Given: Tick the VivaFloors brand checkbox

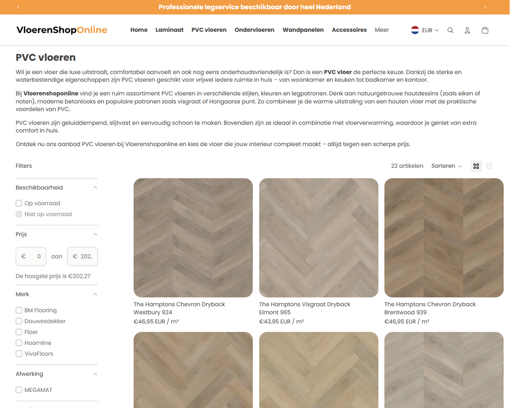Looking at the screenshot, I should click(x=19, y=354).
